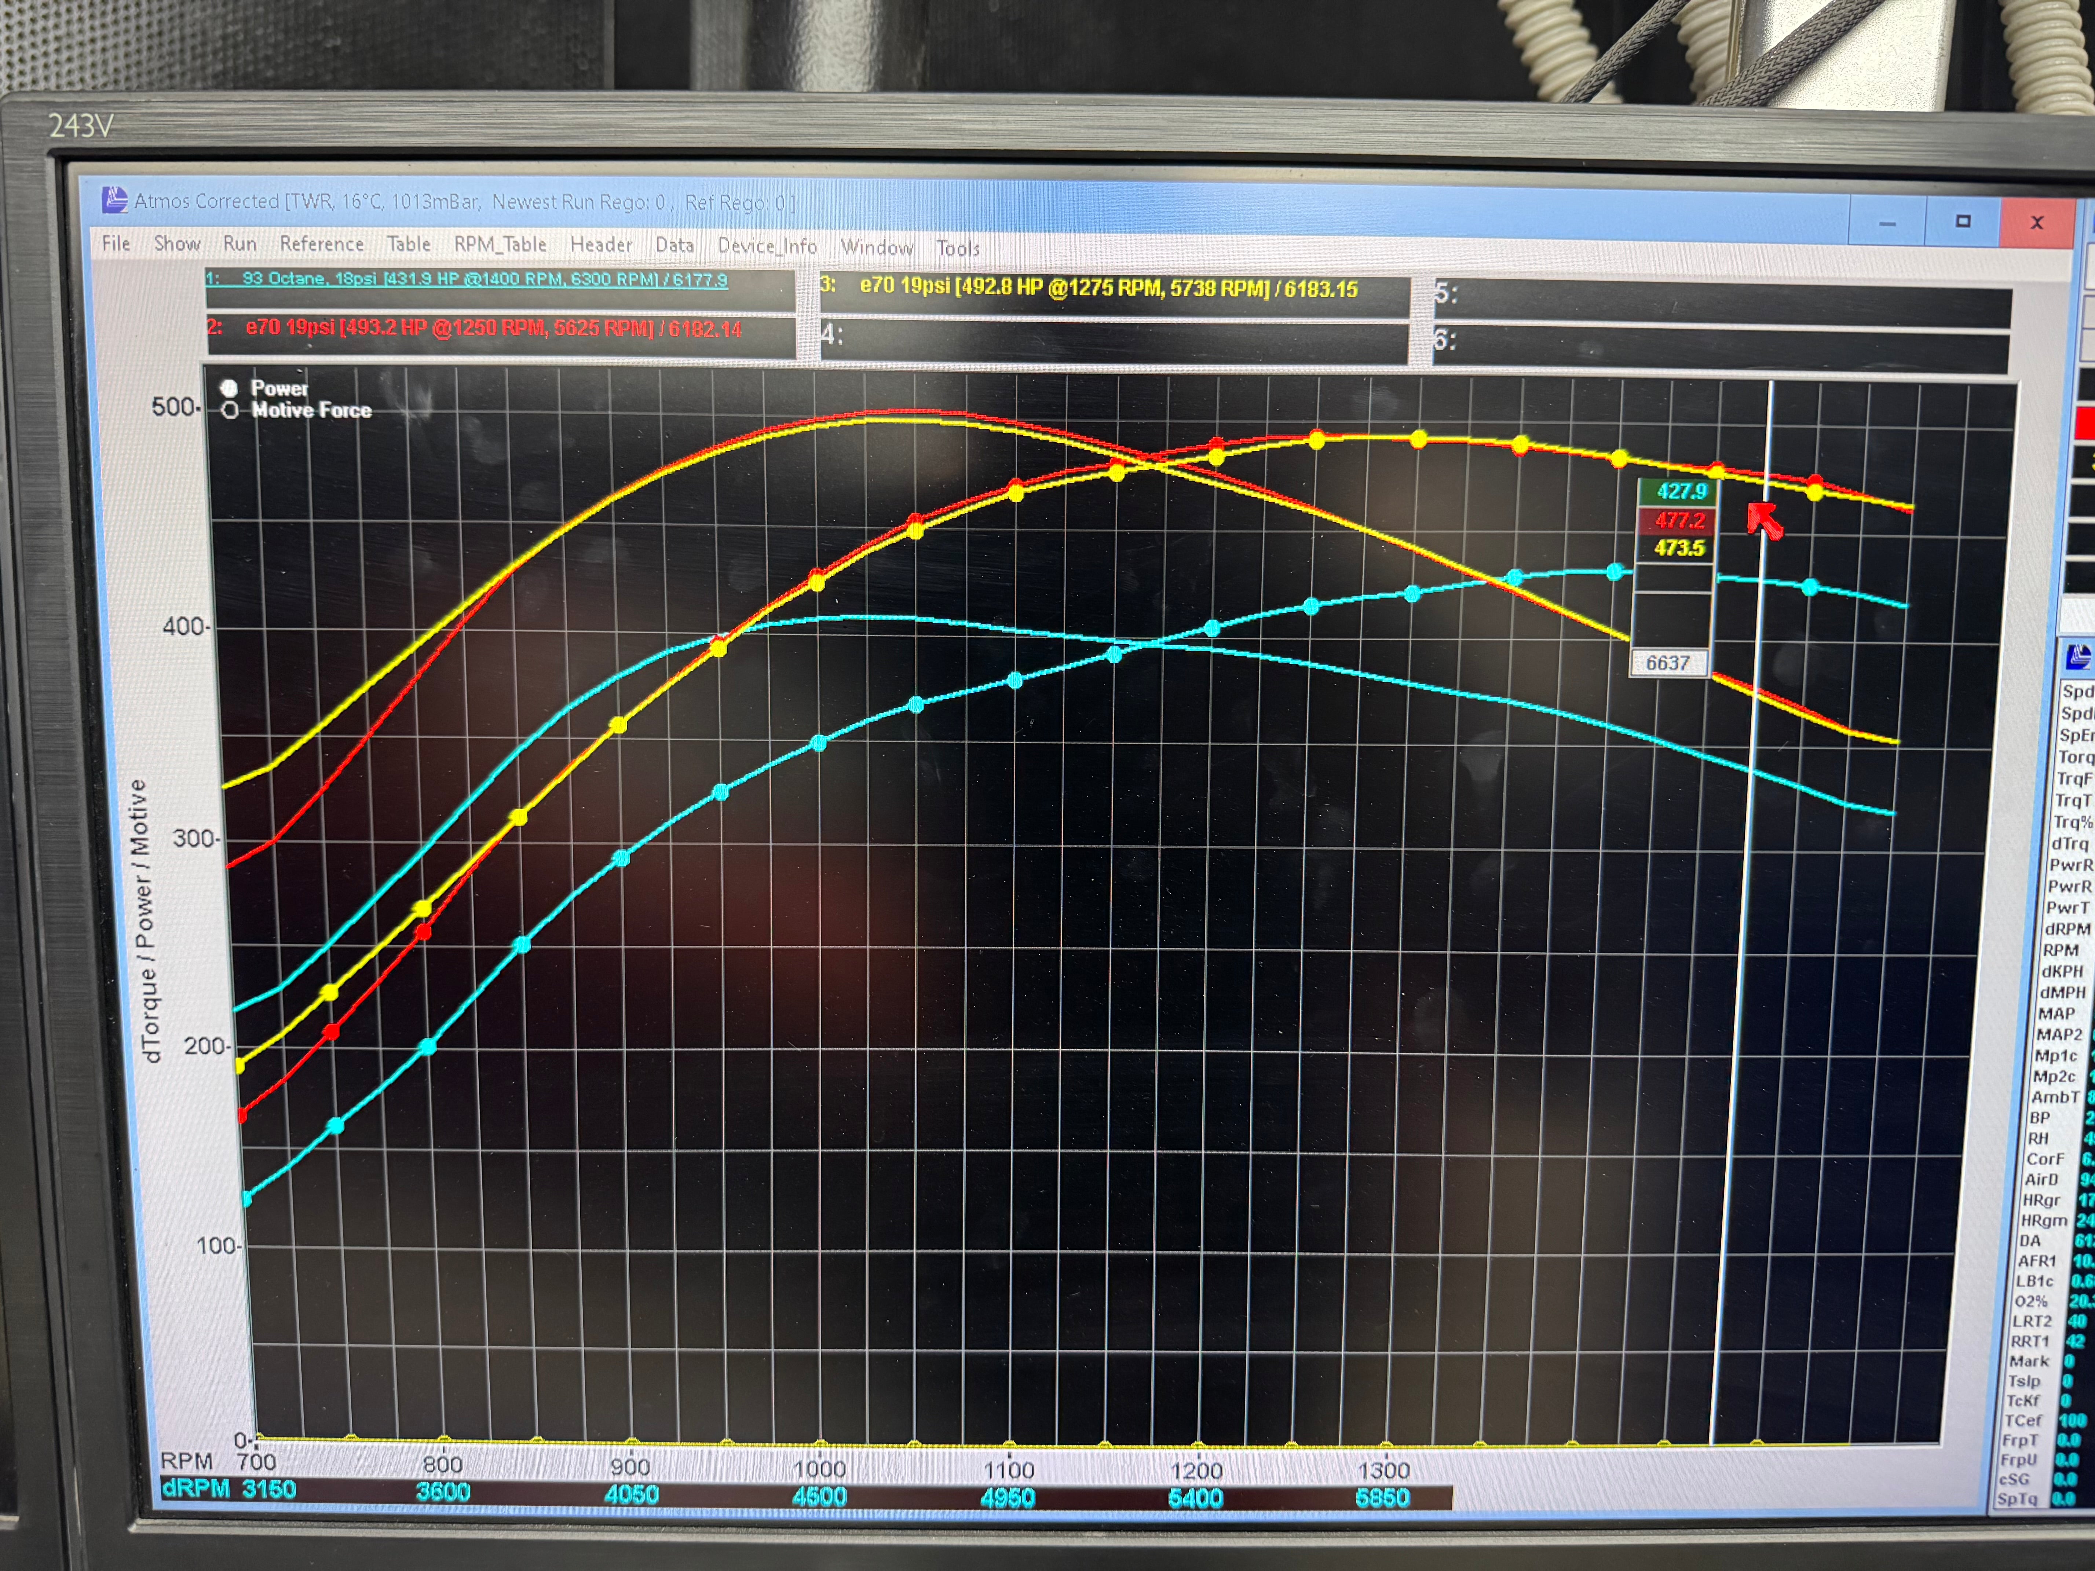Viewport: 2095px width, 1571px height.
Task: Click the 'O2%' channel in the side list
Action: coord(2030,1302)
